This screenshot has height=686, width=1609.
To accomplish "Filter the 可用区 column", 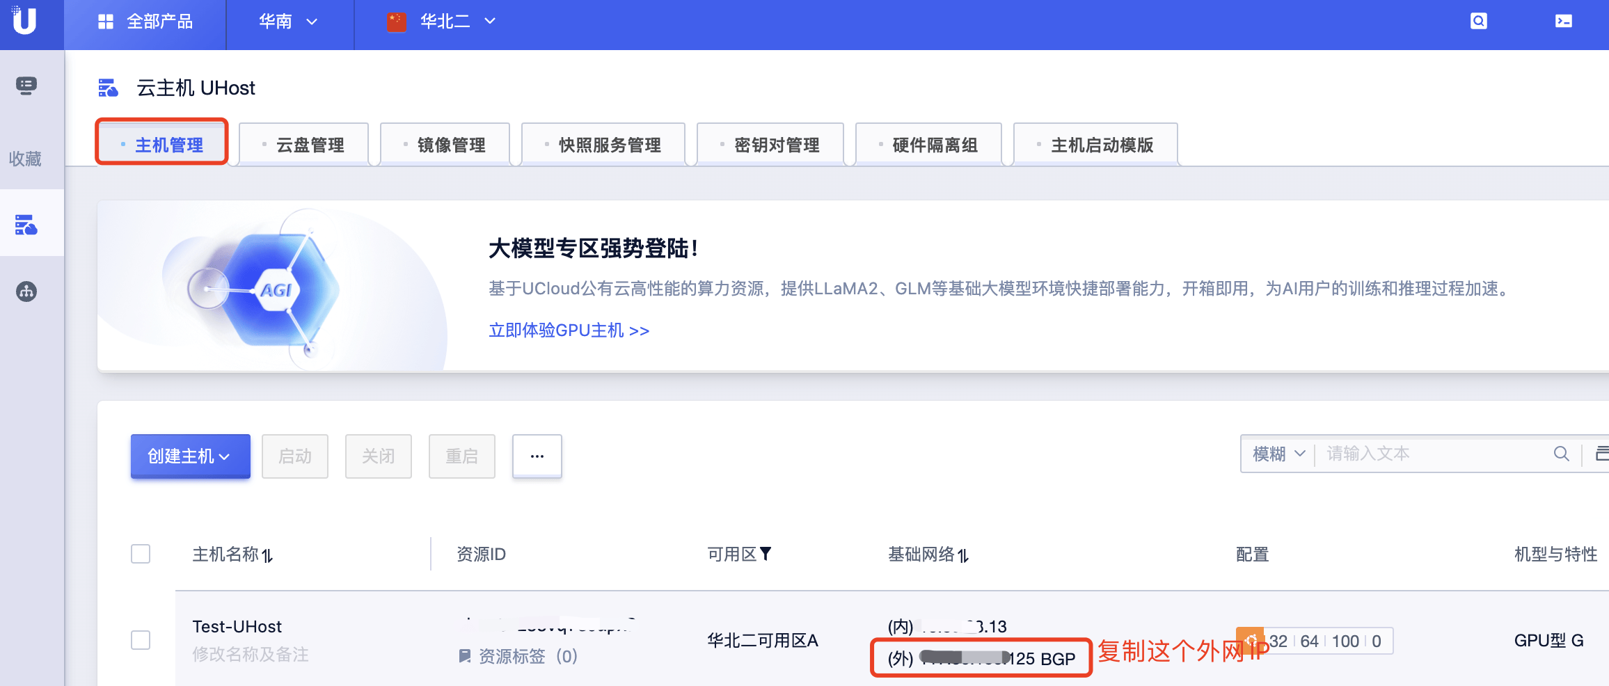I will pyautogui.click(x=766, y=554).
